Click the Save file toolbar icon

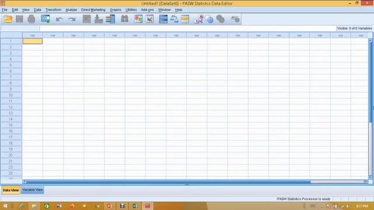(x=19, y=19)
